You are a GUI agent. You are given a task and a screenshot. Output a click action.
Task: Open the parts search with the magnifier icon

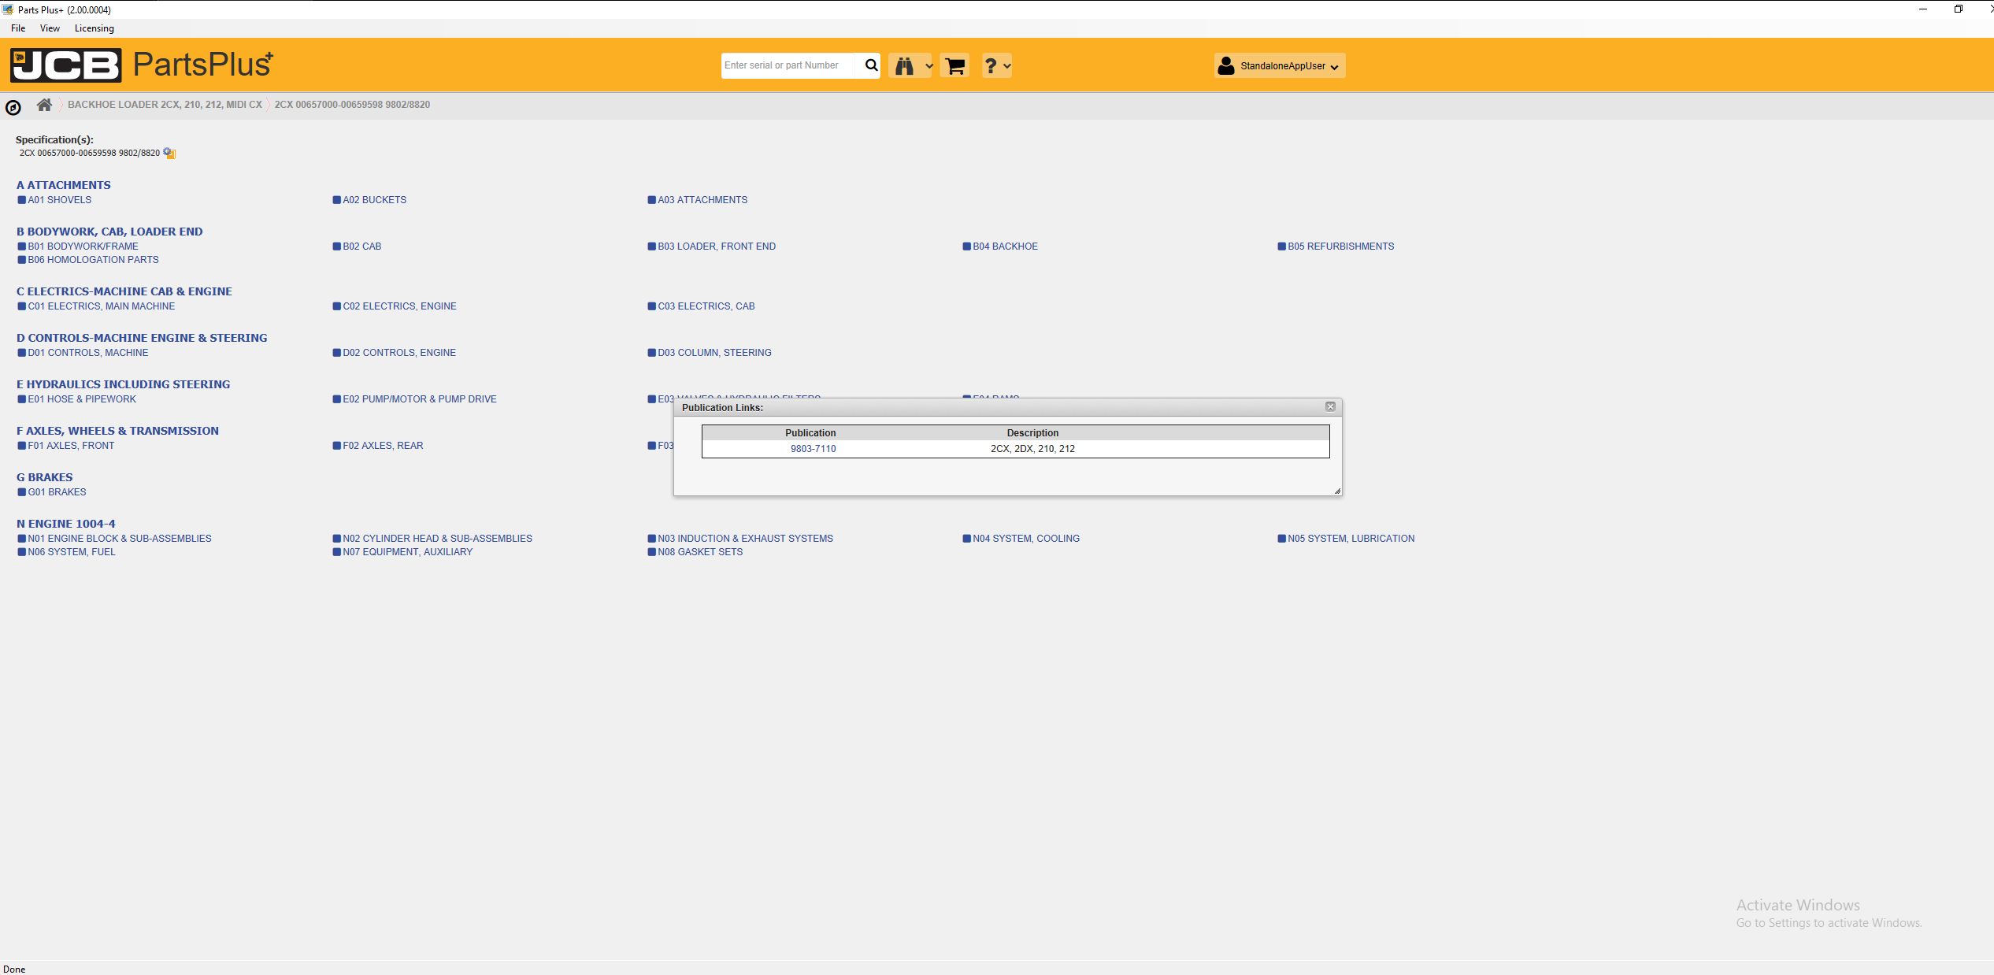(x=871, y=65)
